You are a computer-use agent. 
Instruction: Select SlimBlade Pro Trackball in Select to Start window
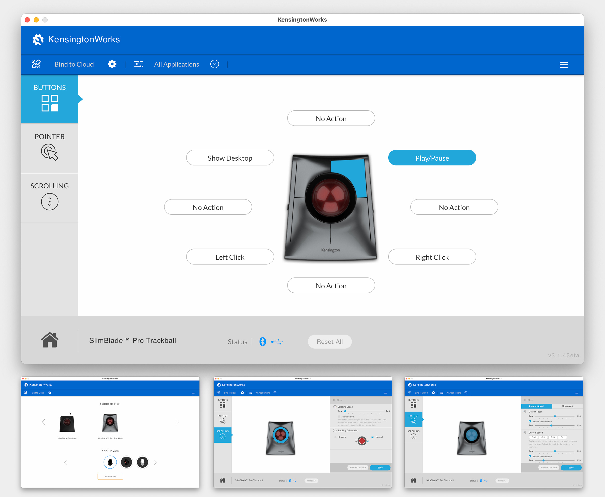pyautogui.click(x=110, y=423)
